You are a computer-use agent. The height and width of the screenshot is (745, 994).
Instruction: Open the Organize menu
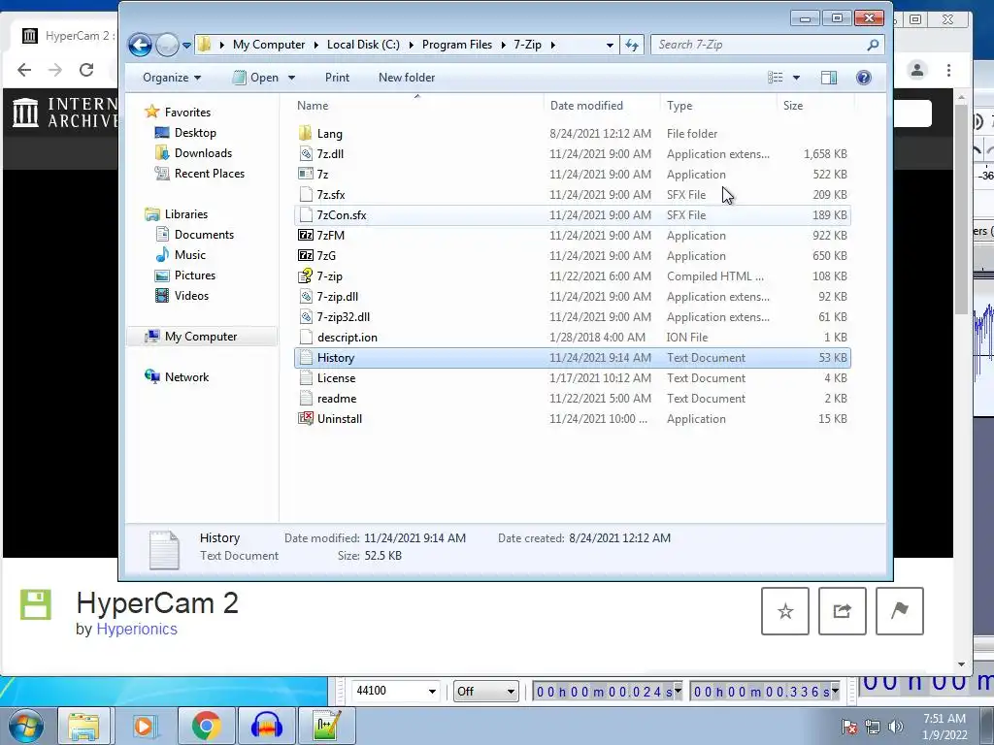tap(172, 78)
